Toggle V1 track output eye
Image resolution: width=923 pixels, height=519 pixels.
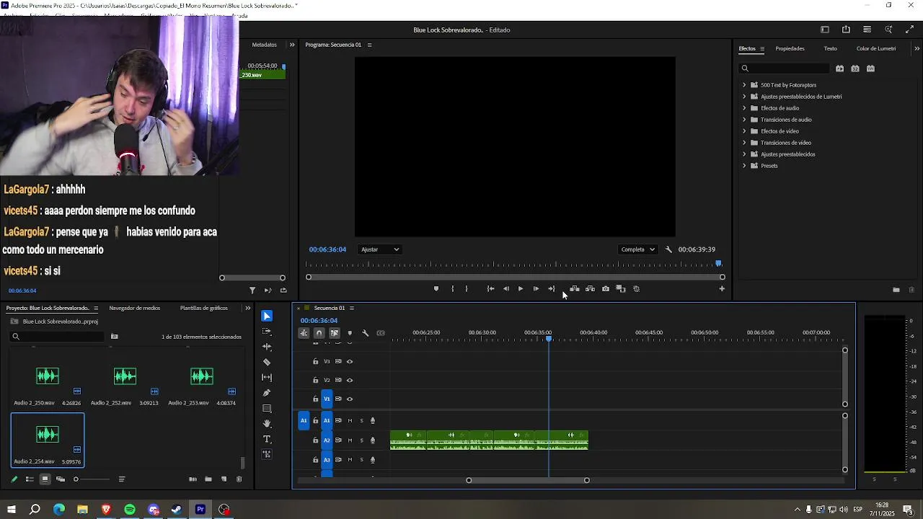pos(350,399)
